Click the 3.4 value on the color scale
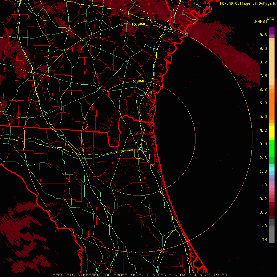This screenshot has height=277, width=277. coord(263,144)
